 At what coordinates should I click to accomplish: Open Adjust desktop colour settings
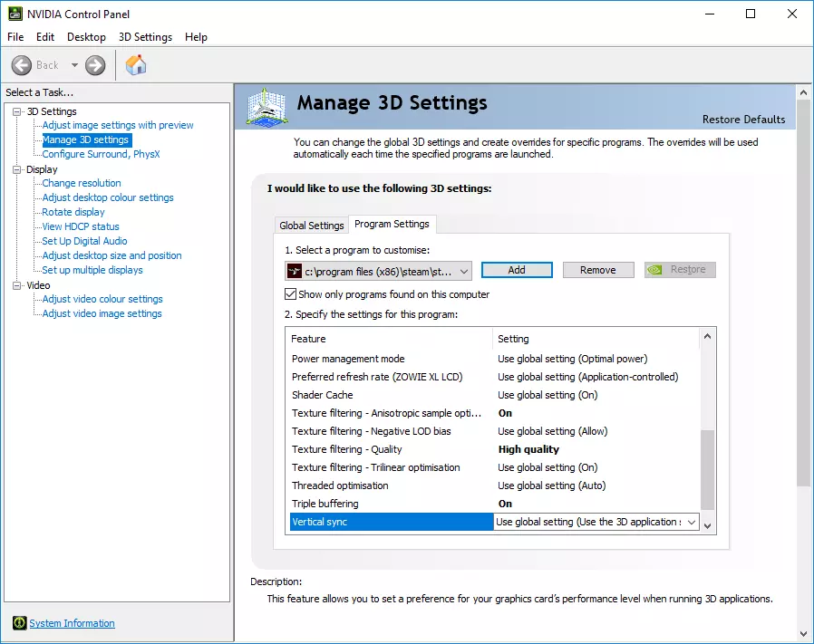[x=108, y=197]
